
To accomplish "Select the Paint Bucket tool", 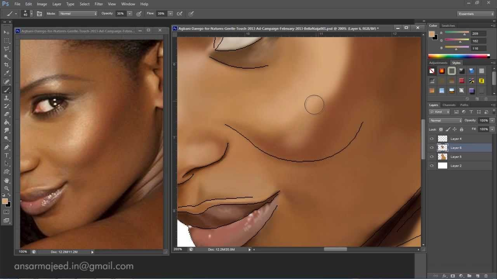I will coord(7,122).
